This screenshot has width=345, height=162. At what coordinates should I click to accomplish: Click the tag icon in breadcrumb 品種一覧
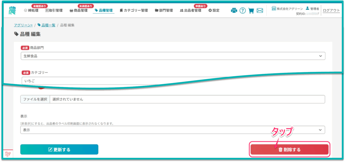(39, 25)
